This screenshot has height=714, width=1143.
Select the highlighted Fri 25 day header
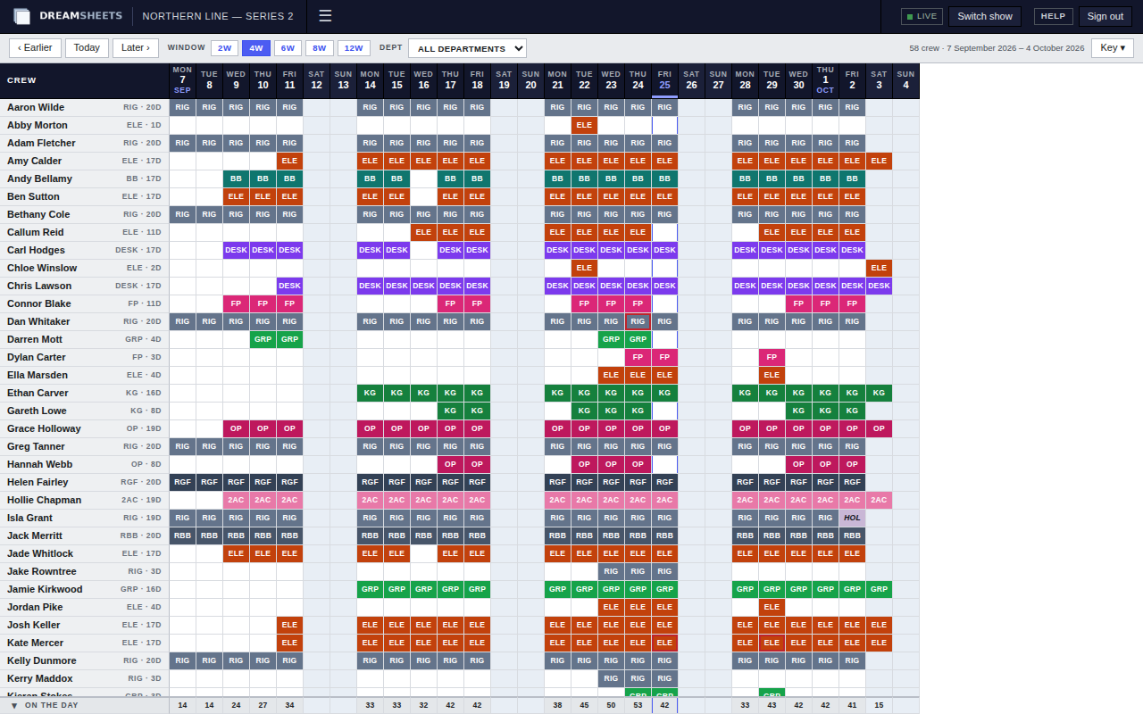point(665,80)
